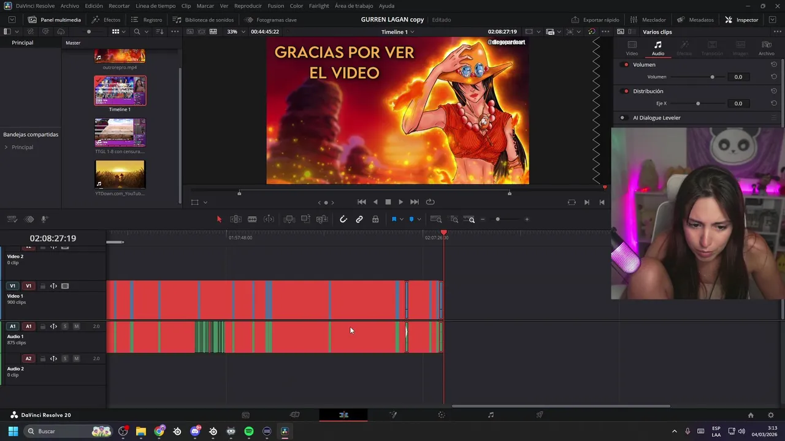Toggle Loop playback icon
This screenshot has width=785, height=441.
tap(431, 202)
